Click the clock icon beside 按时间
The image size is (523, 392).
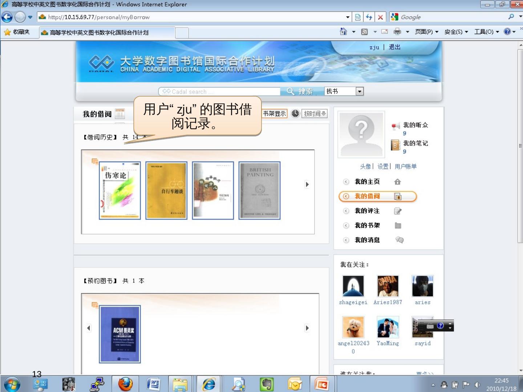pyautogui.click(x=295, y=114)
